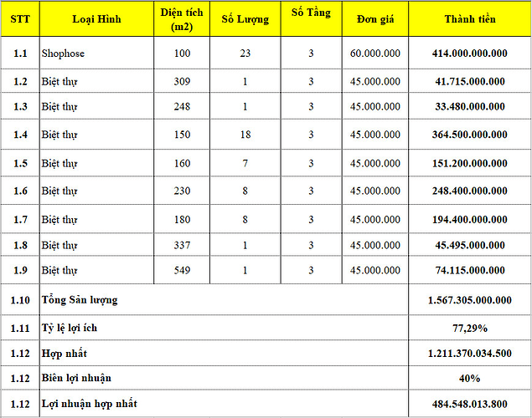This screenshot has width=532, height=418.
Task: Click the 'Số Lượng' column header
Action: (245, 19)
